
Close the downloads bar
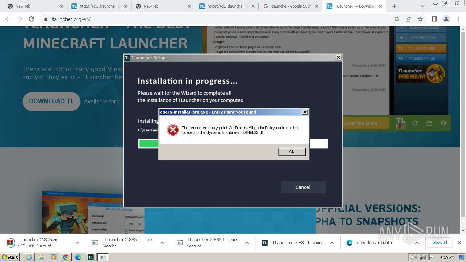click(x=459, y=243)
